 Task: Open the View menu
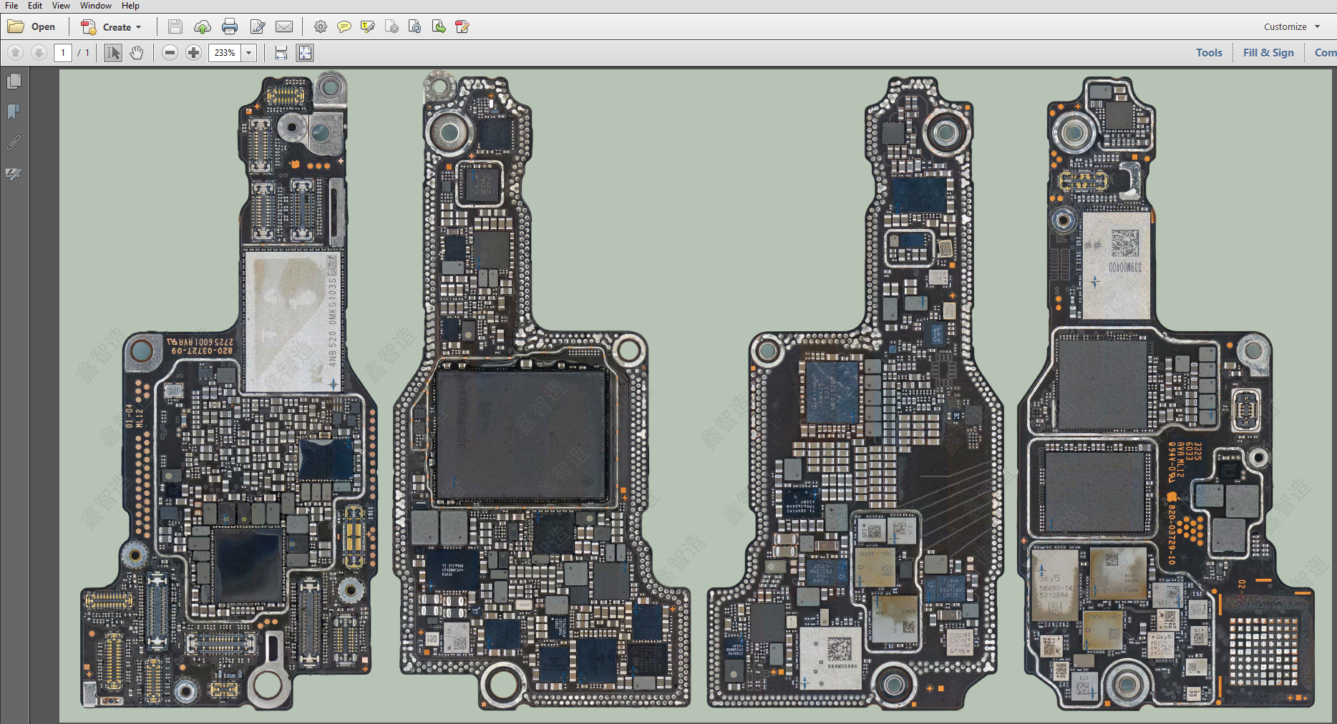[x=61, y=6]
